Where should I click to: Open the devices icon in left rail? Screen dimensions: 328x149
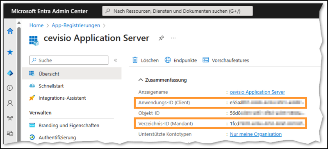10,133
